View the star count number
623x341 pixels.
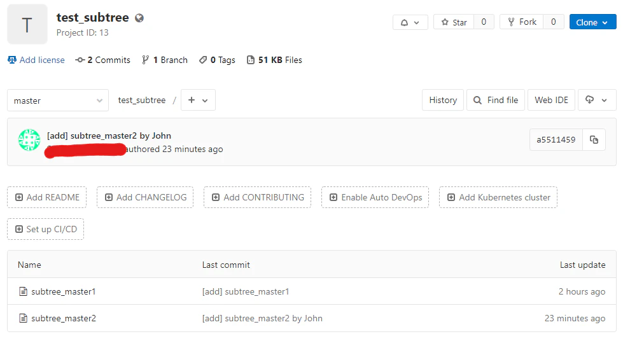[484, 22]
